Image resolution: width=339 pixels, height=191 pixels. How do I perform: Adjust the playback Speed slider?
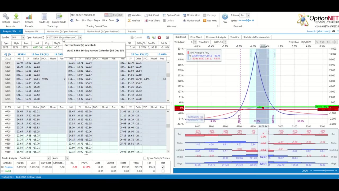click(x=248, y=20)
